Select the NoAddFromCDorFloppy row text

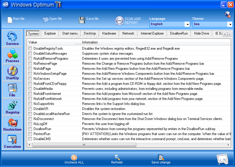[x=50, y=84]
